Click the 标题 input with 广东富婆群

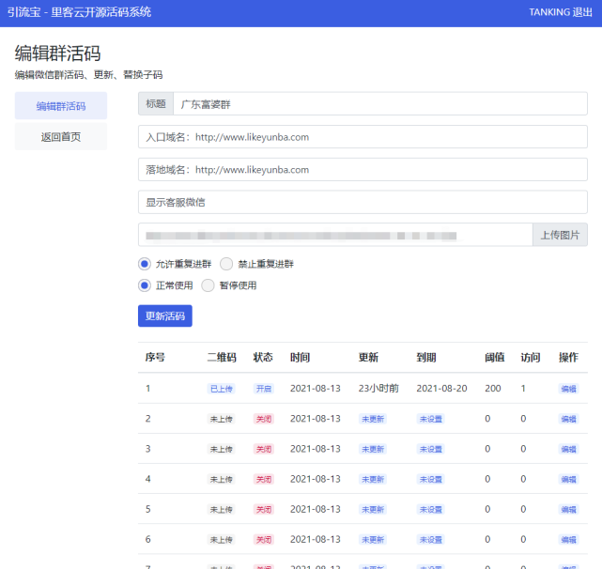[379, 104]
